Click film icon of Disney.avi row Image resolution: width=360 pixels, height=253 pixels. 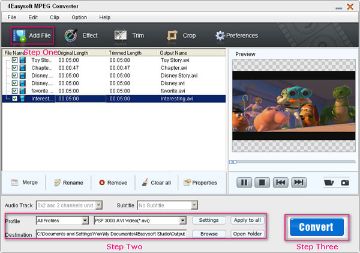(23, 83)
